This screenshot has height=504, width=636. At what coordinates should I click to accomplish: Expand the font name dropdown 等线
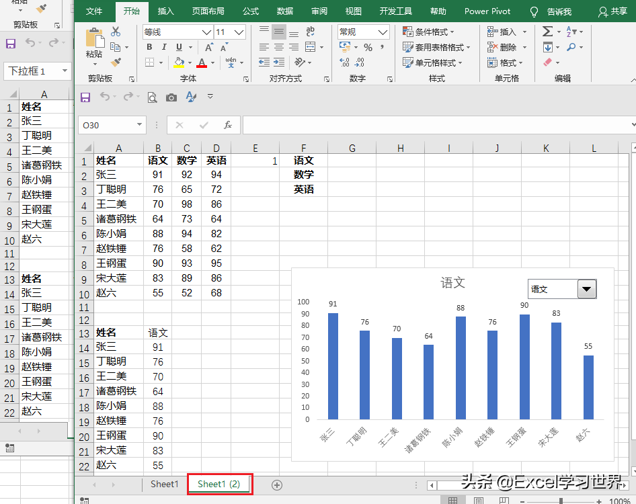206,32
